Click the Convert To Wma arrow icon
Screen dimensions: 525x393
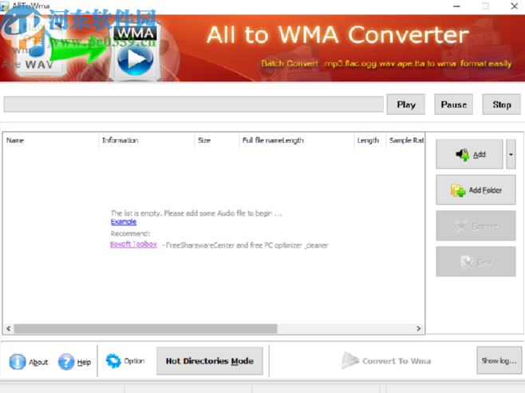click(x=349, y=361)
